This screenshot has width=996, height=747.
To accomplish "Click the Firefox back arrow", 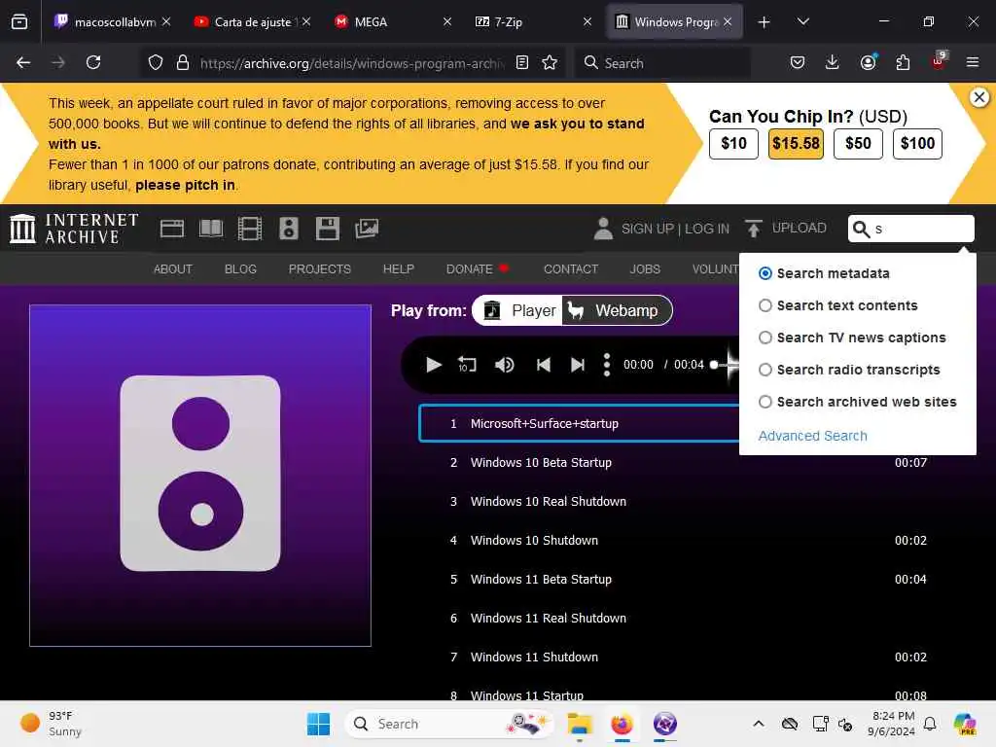I will 23,62.
